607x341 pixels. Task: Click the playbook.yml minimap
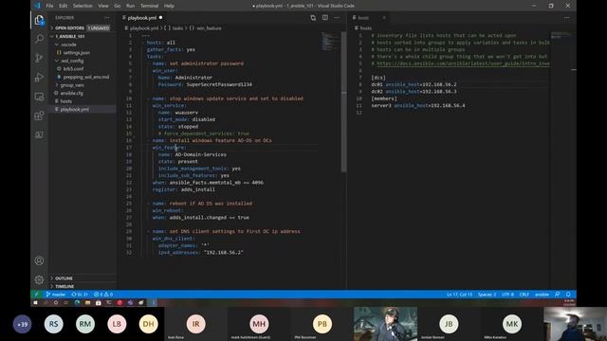(x=329, y=42)
